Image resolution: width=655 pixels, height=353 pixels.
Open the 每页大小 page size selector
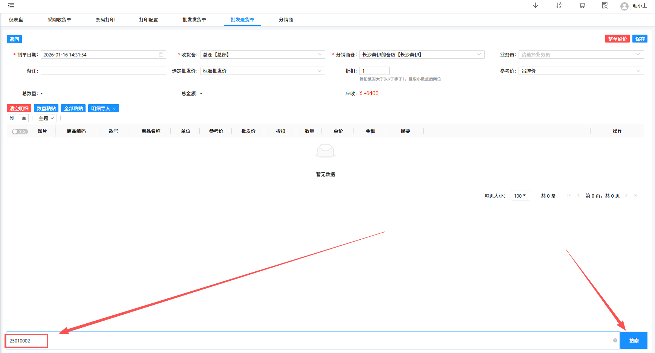tap(520, 195)
